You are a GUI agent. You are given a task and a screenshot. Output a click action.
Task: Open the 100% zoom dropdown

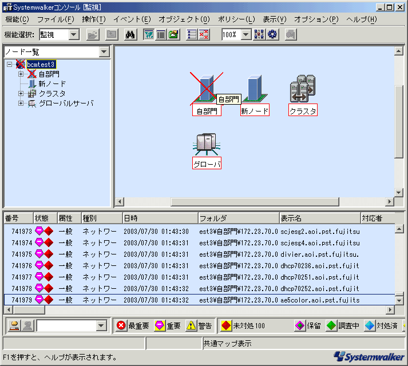tap(246, 34)
